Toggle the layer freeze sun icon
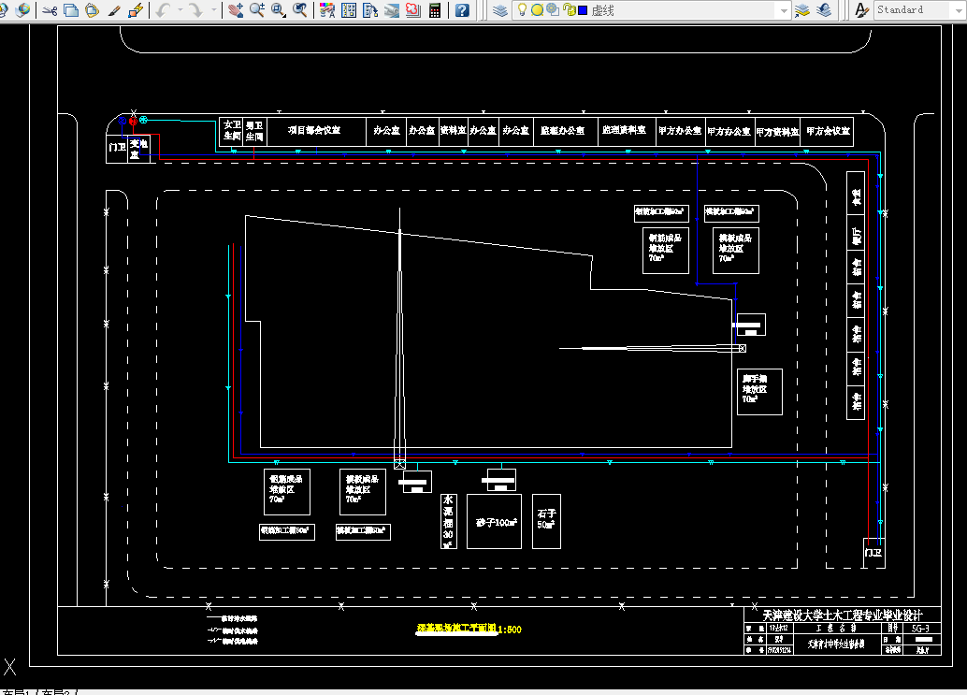This screenshot has height=695, width=967. coord(537,10)
